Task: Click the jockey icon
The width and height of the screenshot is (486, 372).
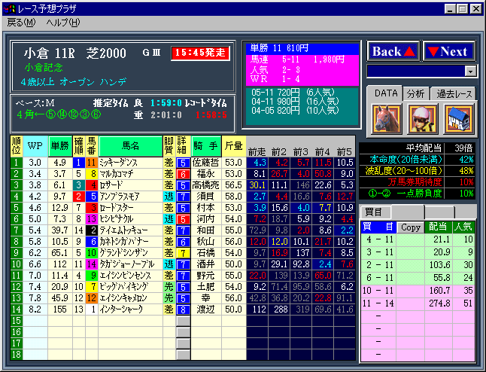Action: (x=422, y=119)
